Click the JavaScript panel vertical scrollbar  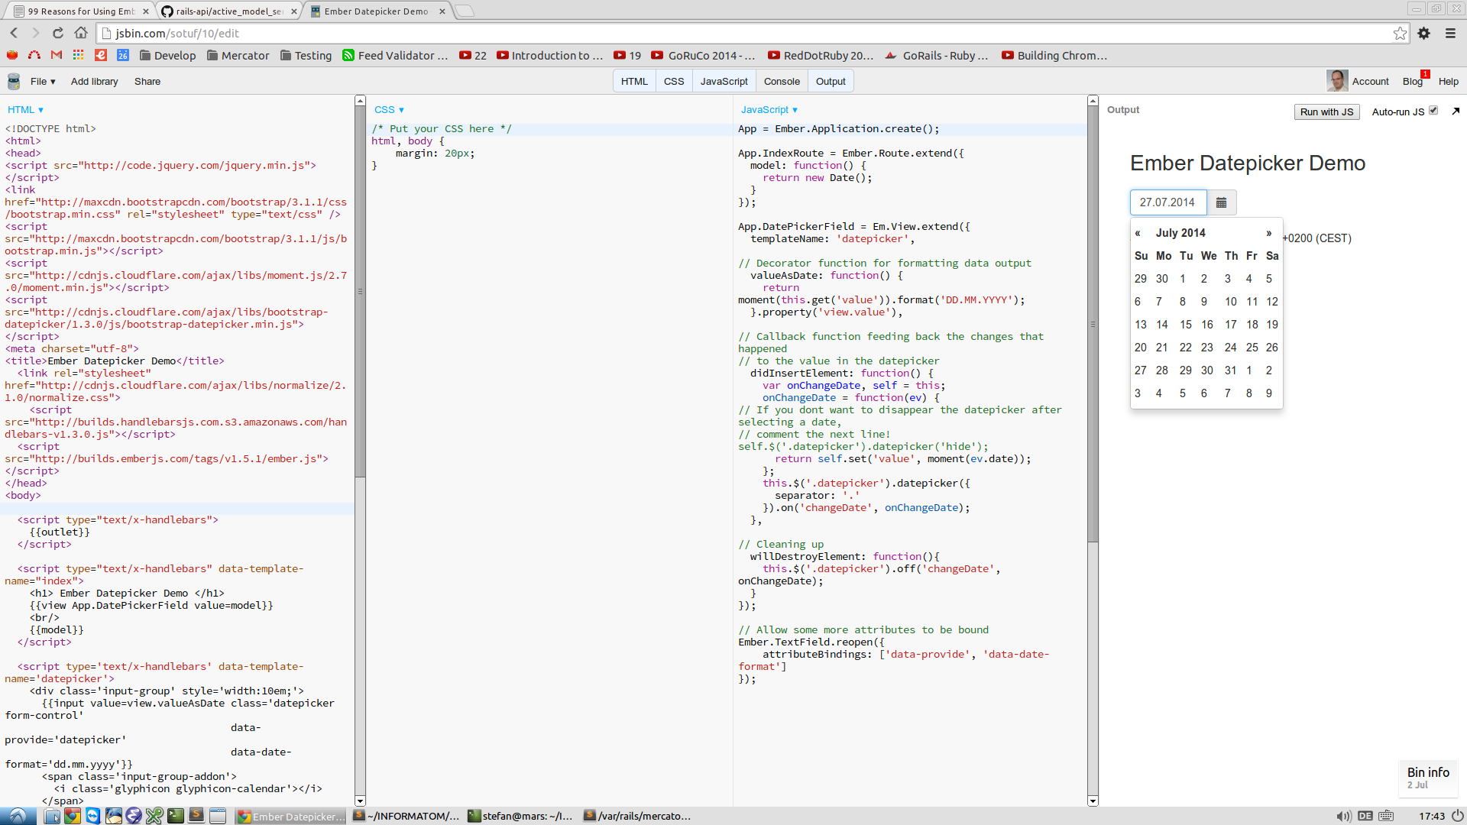[x=1093, y=325]
